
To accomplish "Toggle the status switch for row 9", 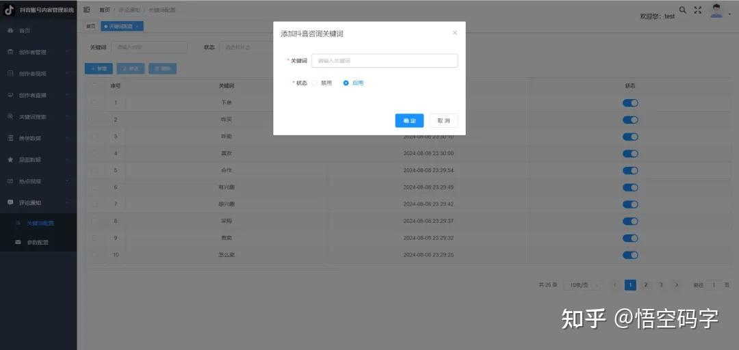I will pyautogui.click(x=630, y=239).
